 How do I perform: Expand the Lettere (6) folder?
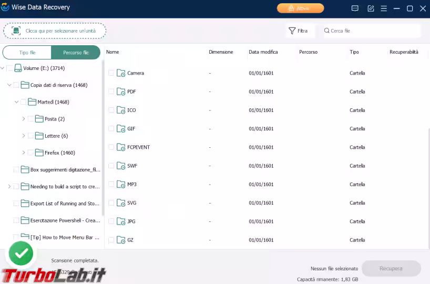point(24,136)
